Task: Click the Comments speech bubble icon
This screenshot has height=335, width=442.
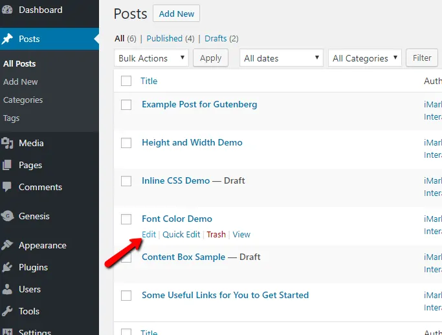Action: tap(7, 187)
